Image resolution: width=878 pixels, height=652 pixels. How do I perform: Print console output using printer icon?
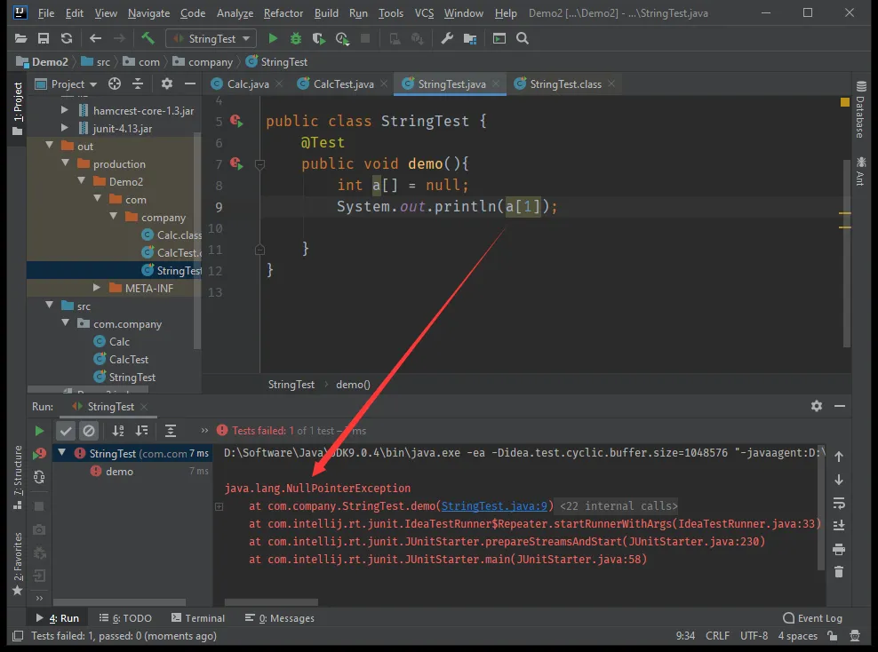point(838,549)
